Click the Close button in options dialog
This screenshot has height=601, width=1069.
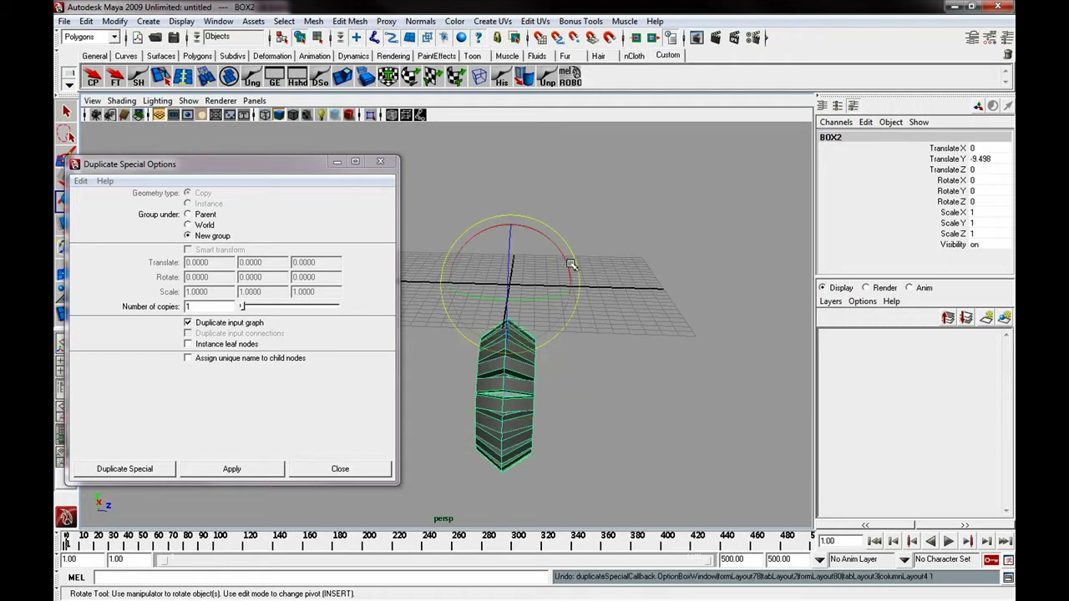click(x=340, y=469)
